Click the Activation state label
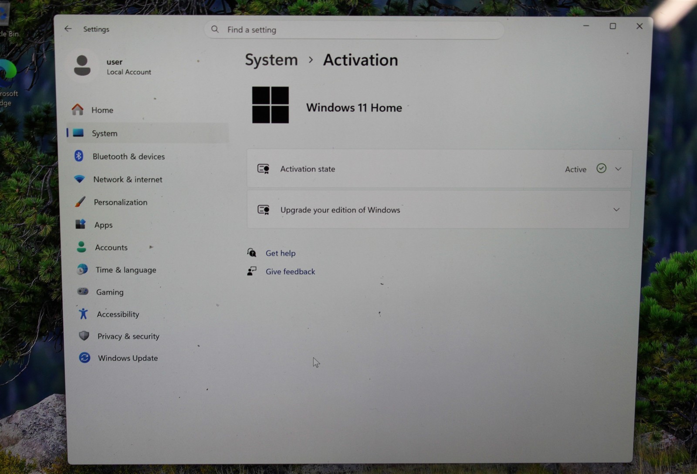 (308, 169)
